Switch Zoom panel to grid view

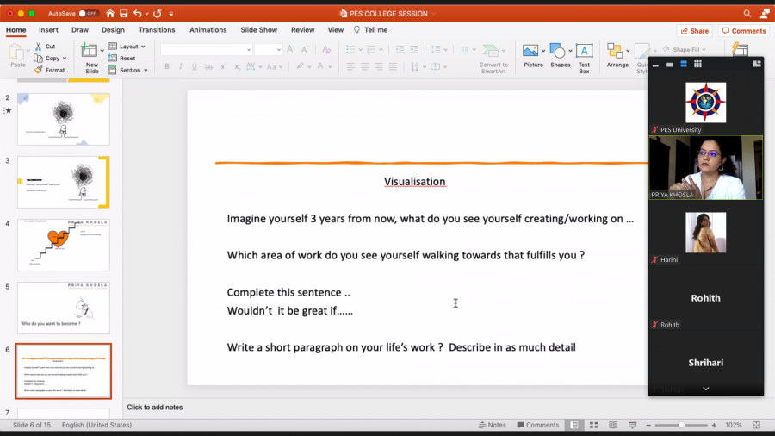tap(697, 64)
